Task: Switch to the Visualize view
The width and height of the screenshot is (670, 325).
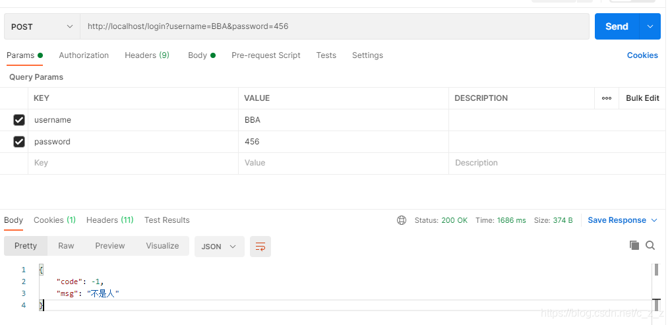Action: click(162, 246)
